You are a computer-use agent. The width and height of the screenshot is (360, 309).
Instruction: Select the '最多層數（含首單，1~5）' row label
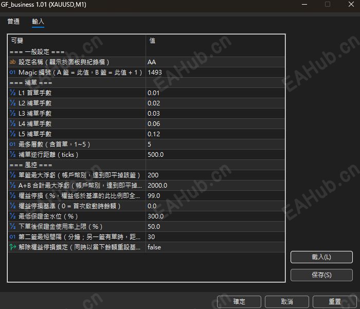pyautogui.click(x=55, y=144)
